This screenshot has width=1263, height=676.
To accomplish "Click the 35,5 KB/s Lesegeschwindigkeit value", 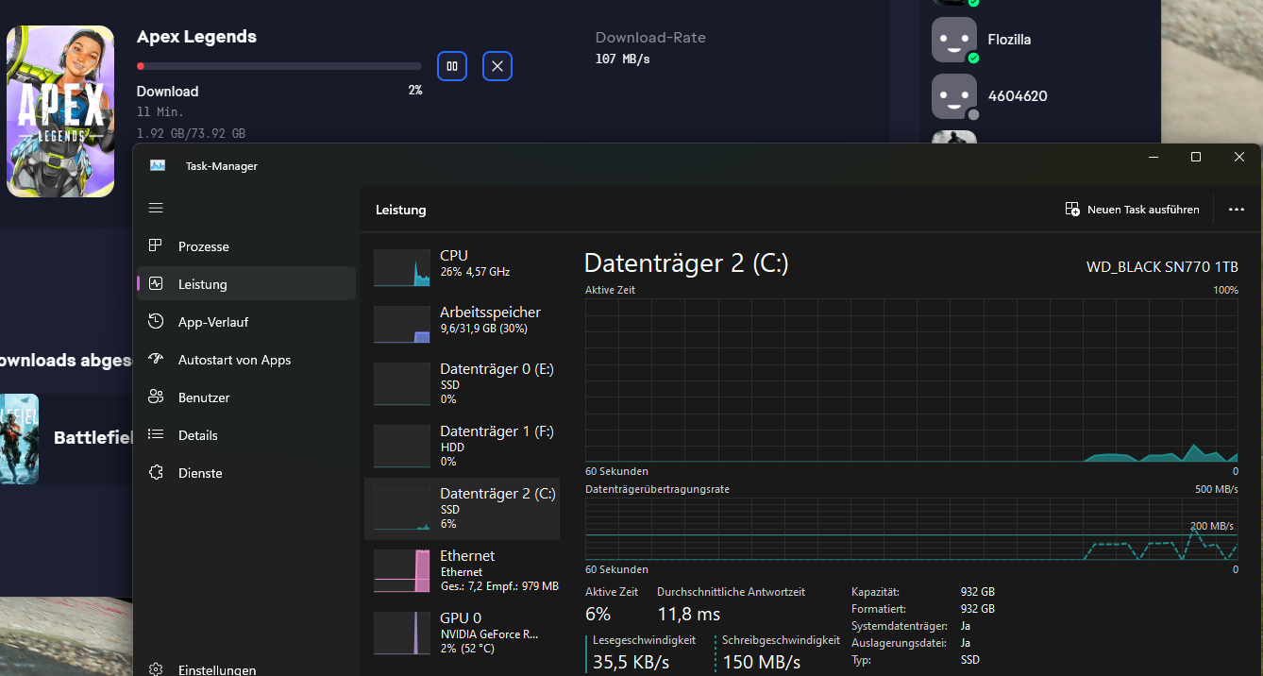I will [x=631, y=663].
